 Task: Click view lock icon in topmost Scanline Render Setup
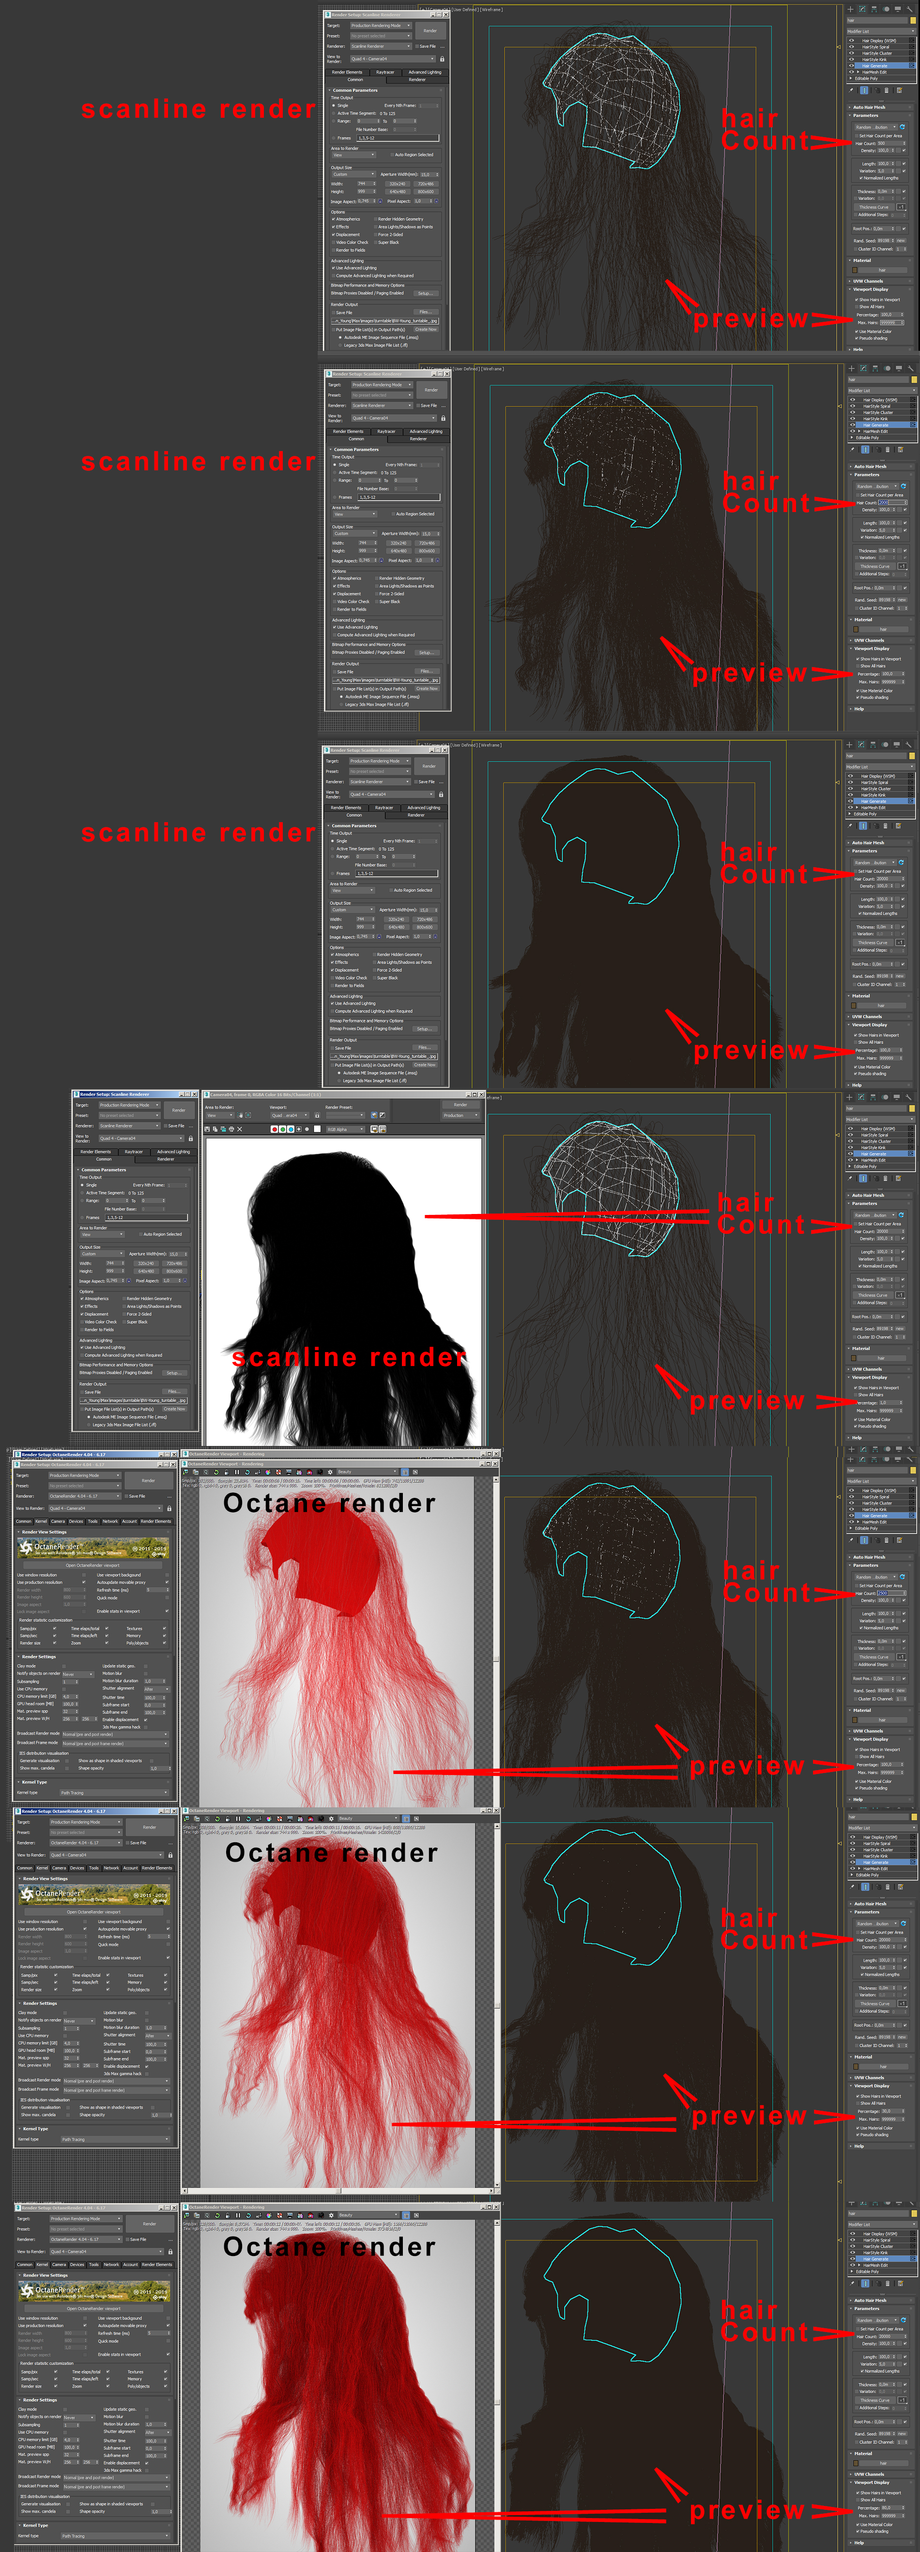coord(442,60)
